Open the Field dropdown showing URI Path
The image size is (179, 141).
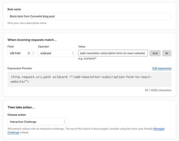pos(22,53)
